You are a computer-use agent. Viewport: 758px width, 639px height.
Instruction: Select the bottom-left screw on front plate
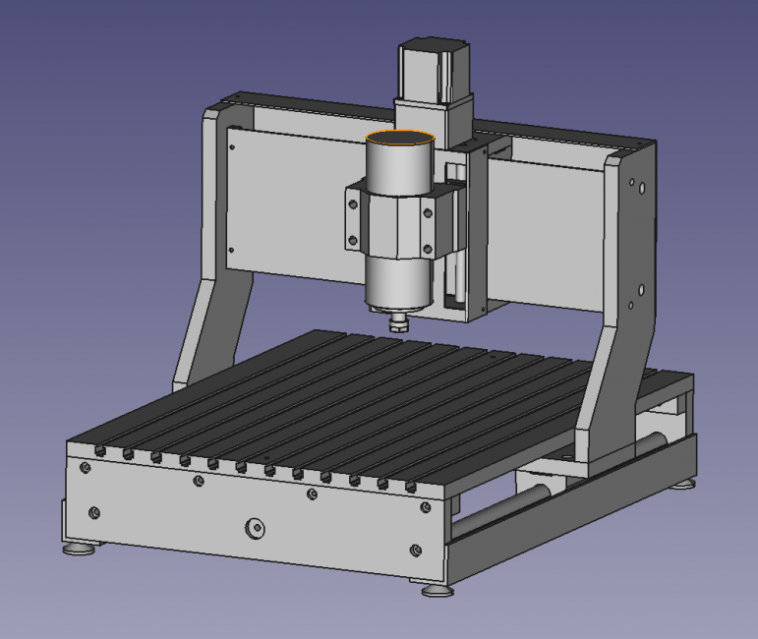pos(94,512)
